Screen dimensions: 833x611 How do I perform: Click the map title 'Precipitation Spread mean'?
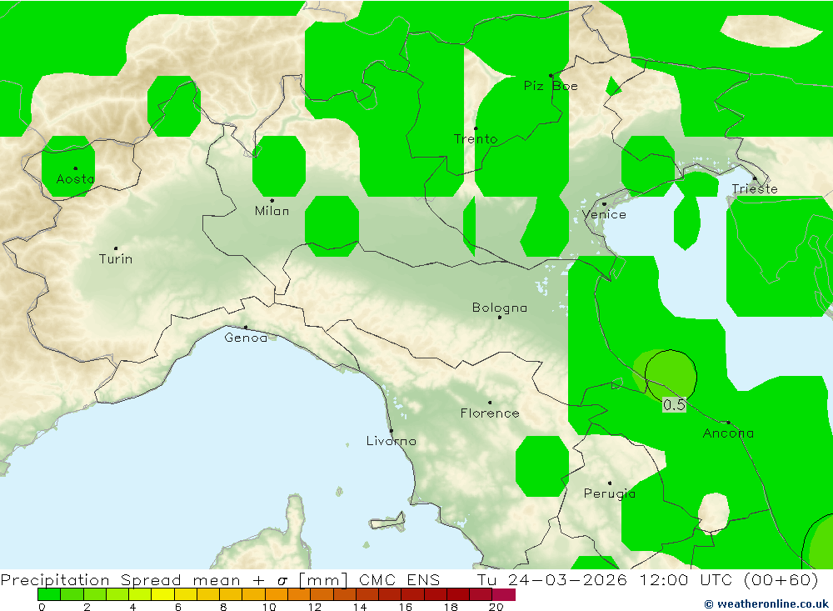coord(119,580)
